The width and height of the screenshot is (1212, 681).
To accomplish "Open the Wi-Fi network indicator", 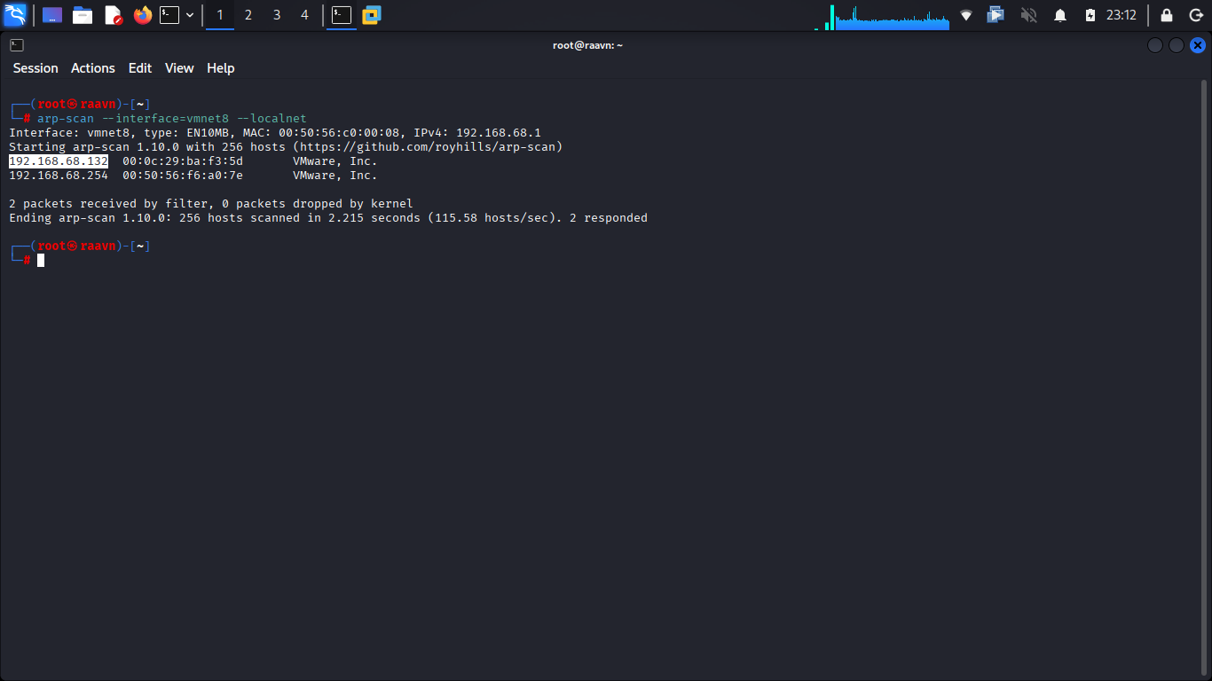I will [966, 15].
